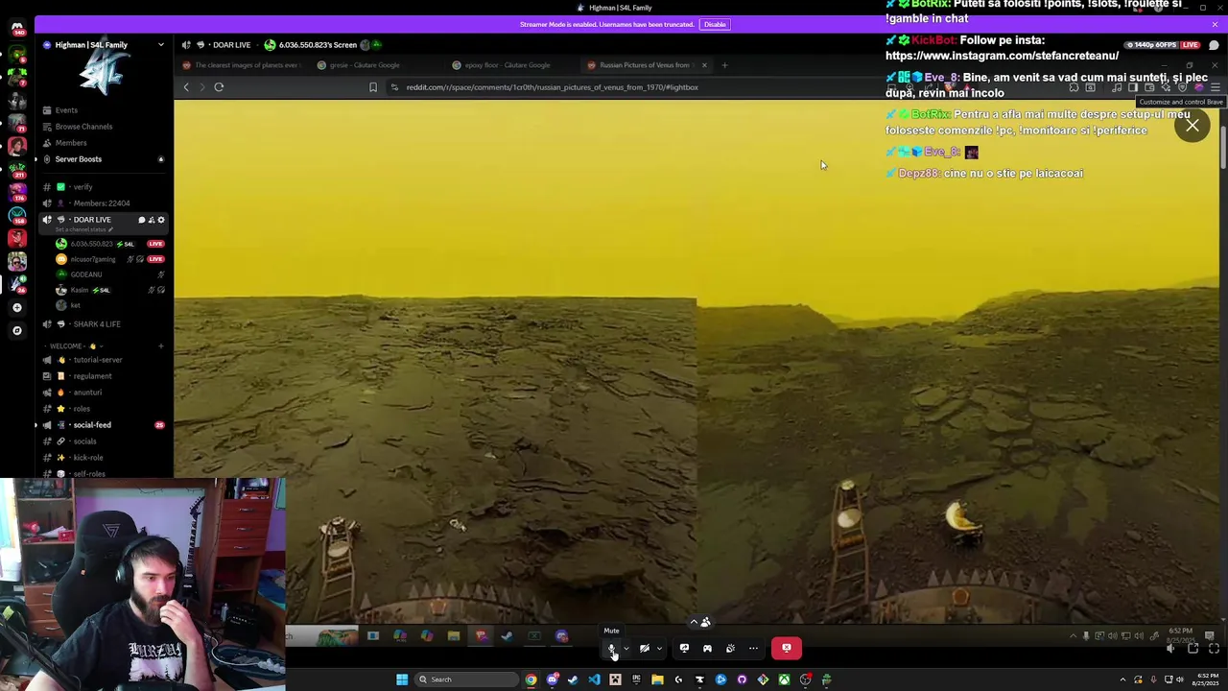
Task: Open the tutorial-server channel
Action: [x=98, y=360]
